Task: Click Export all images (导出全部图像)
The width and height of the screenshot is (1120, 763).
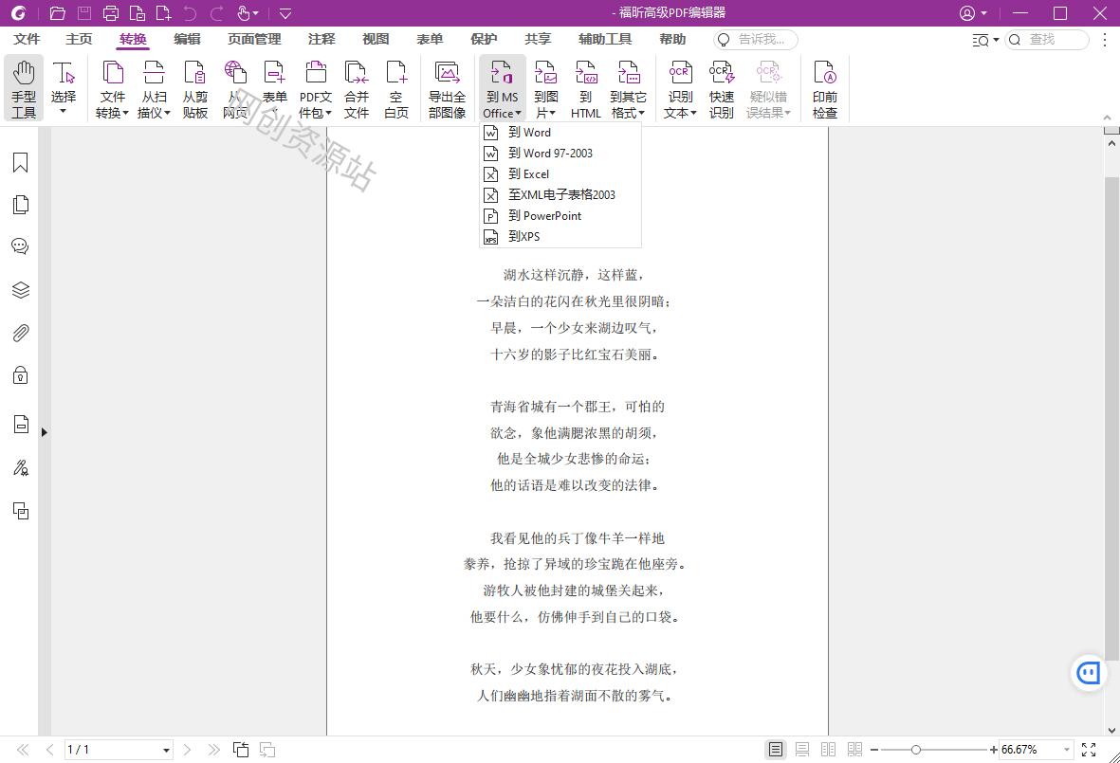Action: point(447,88)
